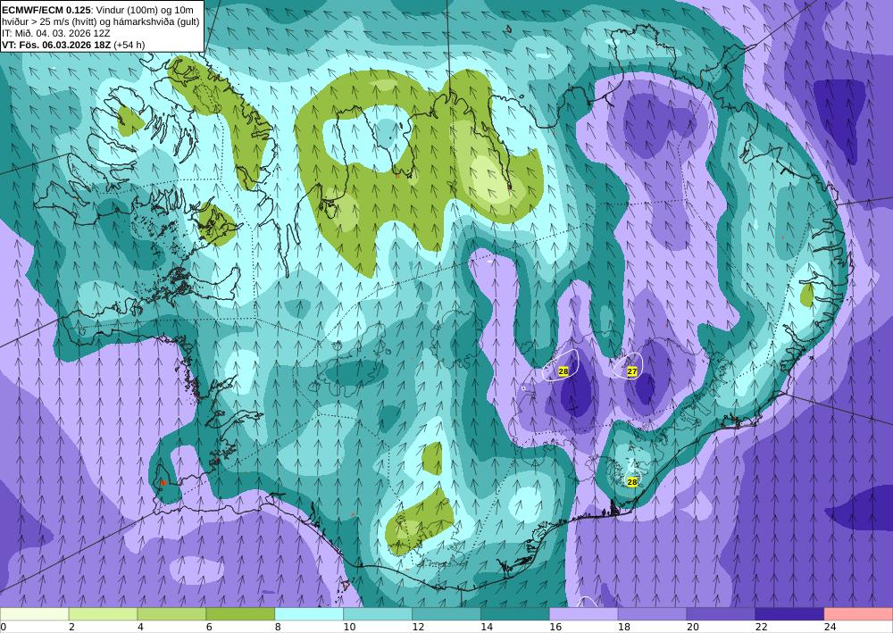This screenshot has width=893, height=633.
Task: Click the dark indigo 22–24 m/s legend swatch
Action: click(x=790, y=613)
